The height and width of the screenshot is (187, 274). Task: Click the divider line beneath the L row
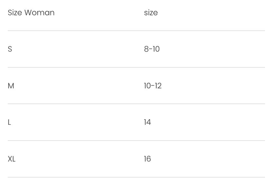click(x=136, y=141)
